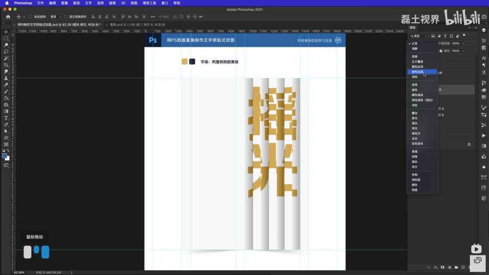Toggle the lock all padlock icon
Screen dimensions: 489x275
441,51
